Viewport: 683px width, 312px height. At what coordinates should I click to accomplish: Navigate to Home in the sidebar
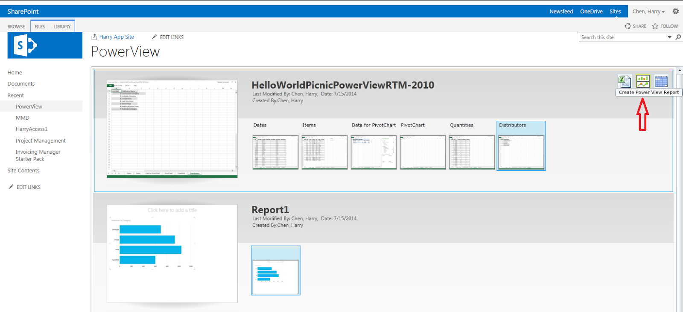[x=15, y=72]
